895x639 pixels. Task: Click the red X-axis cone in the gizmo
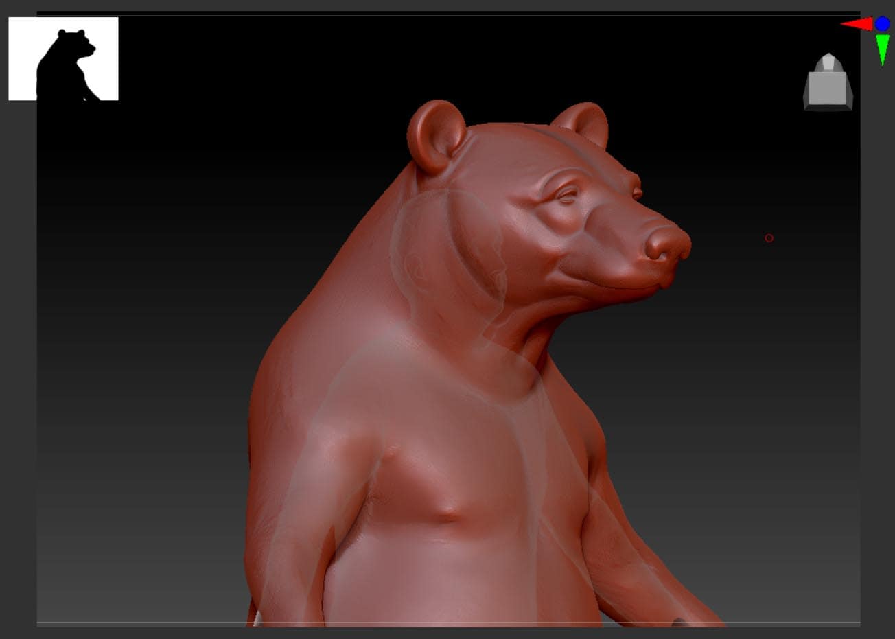pyautogui.click(x=857, y=25)
